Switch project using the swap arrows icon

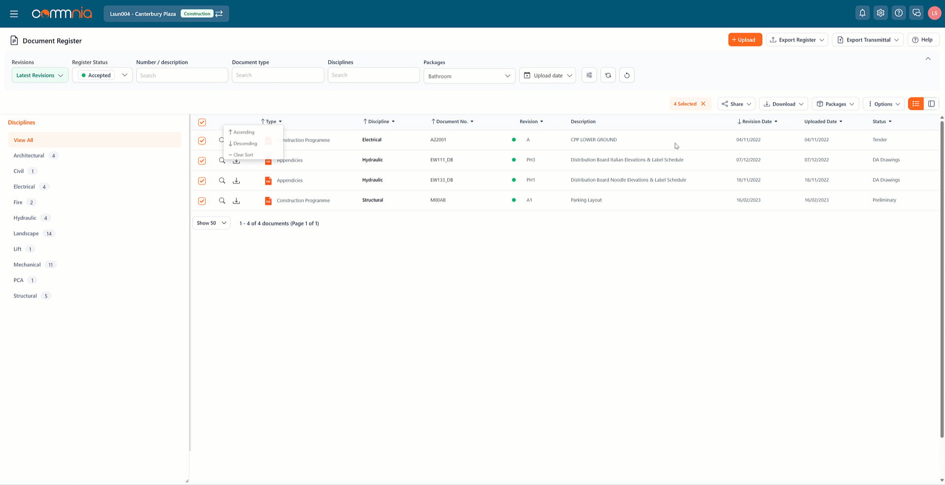[219, 14]
